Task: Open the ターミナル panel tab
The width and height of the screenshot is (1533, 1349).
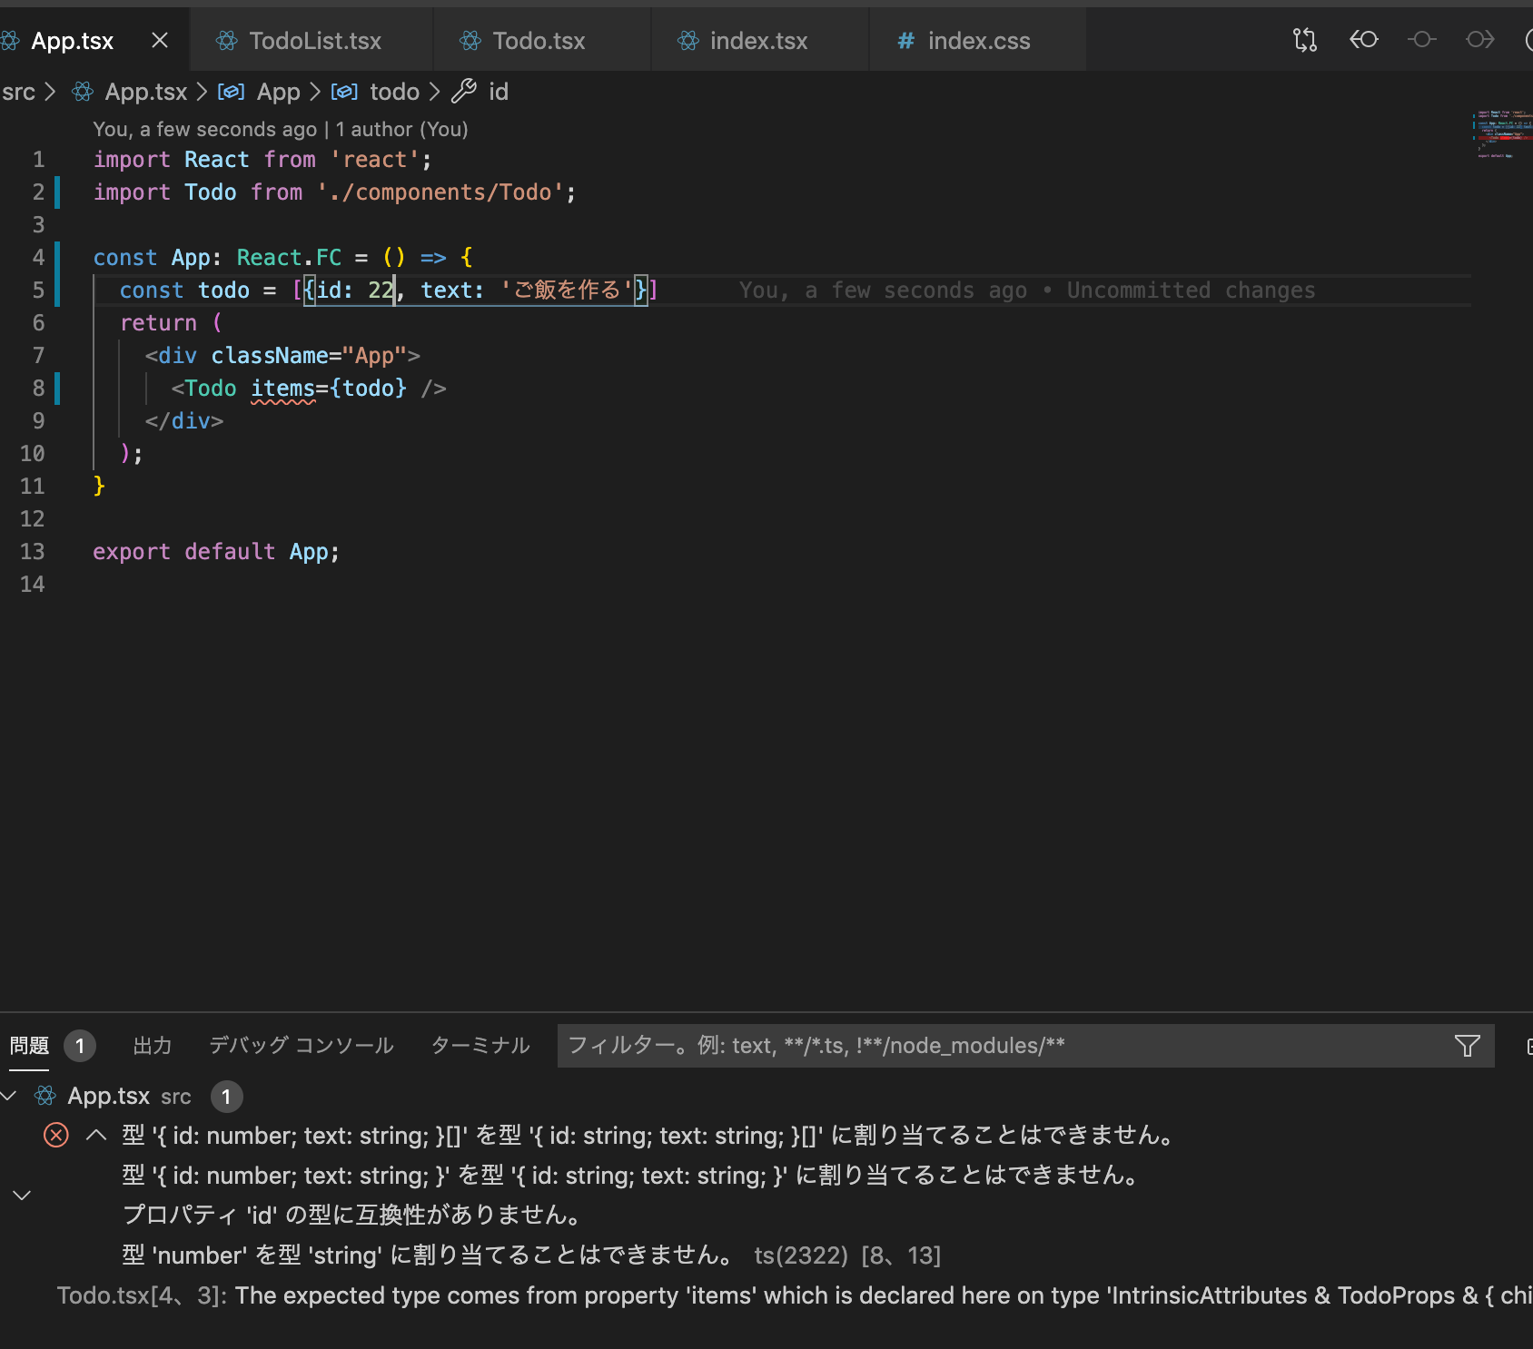Action: (x=480, y=1046)
